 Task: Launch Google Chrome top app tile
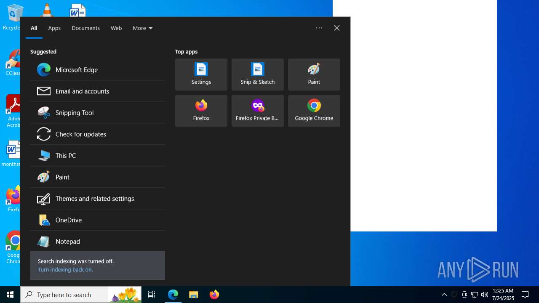click(x=314, y=111)
